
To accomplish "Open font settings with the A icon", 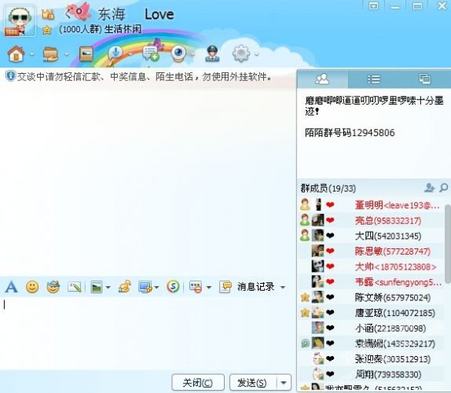I will (x=12, y=287).
